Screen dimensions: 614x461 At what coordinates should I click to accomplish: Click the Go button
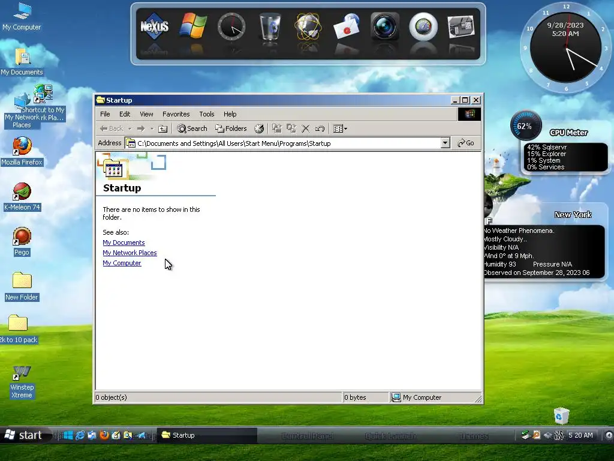pos(465,143)
